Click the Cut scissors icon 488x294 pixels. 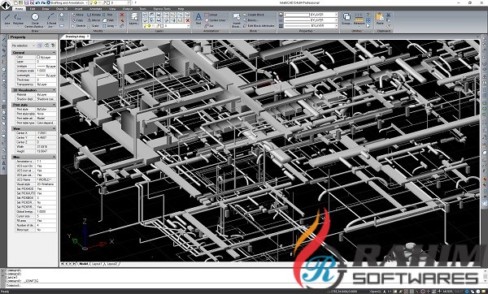tap(389, 15)
